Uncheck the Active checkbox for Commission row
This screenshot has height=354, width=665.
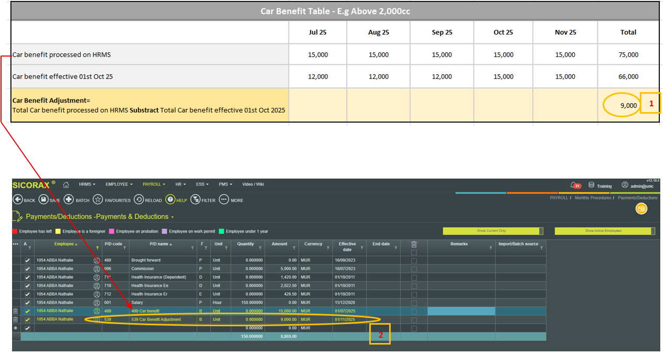(28, 269)
